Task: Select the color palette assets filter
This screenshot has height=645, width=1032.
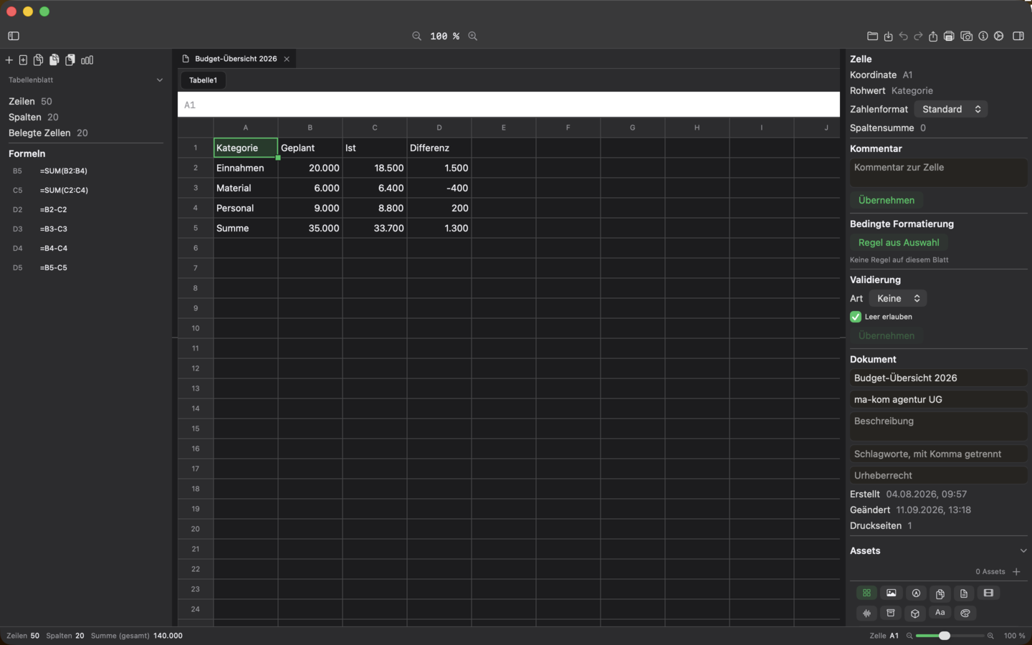Action: click(x=965, y=613)
